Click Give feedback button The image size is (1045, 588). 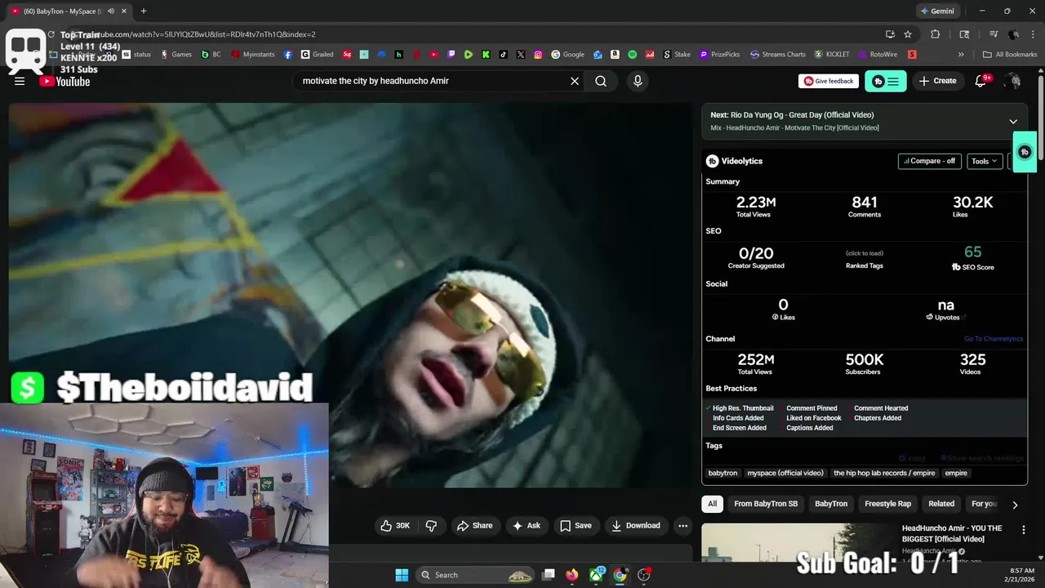(x=829, y=81)
